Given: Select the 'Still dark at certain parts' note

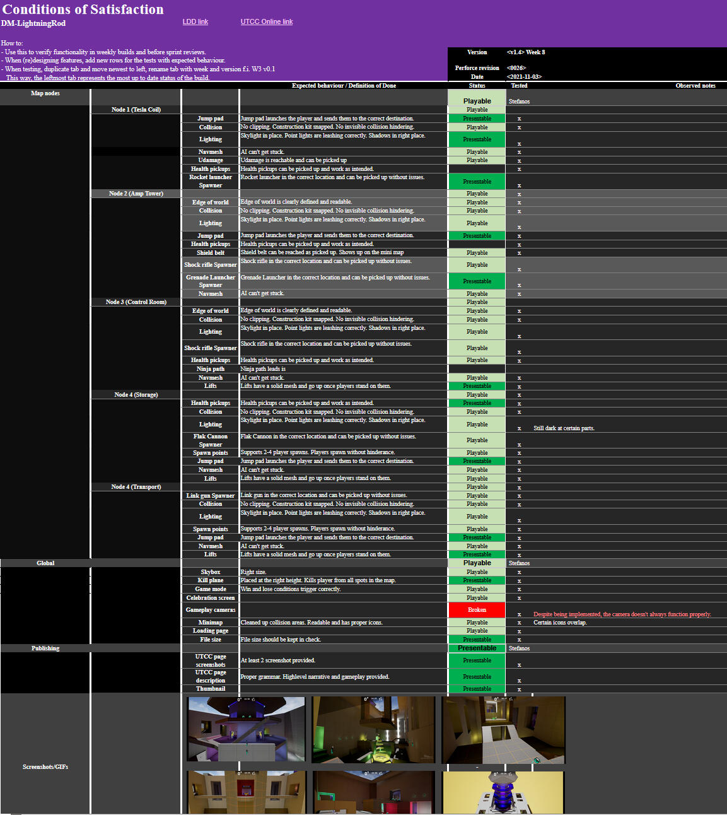Looking at the screenshot, I should coord(564,428).
